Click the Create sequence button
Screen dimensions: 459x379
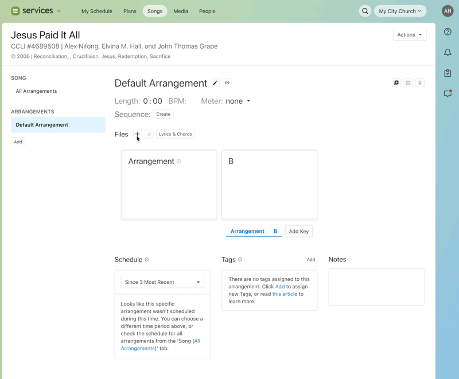(164, 115)
